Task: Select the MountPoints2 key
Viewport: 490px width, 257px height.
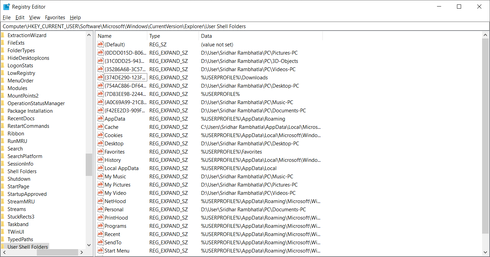Action: pyautogui.click(x=23, y=96)
